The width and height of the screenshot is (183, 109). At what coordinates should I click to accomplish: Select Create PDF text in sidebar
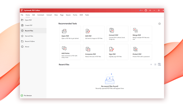29,25
